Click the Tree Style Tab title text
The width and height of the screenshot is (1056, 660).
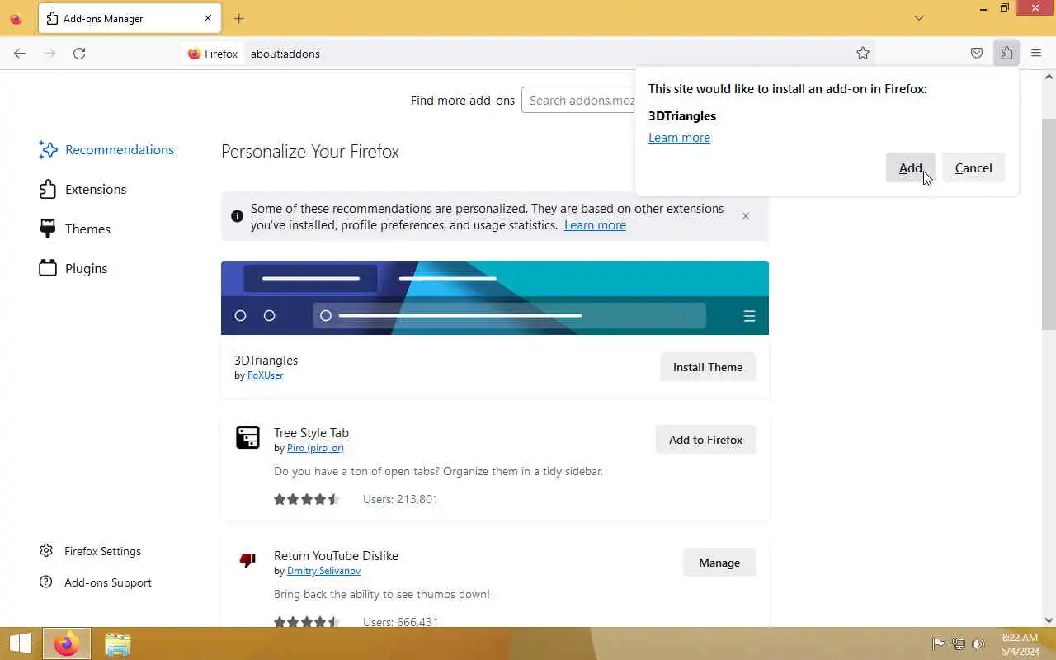coord(311,433)
